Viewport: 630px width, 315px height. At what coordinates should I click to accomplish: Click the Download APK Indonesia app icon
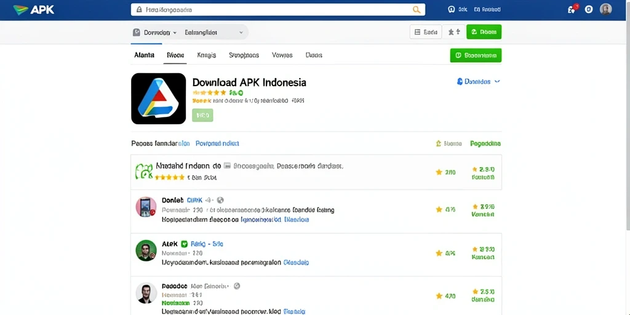158,98
